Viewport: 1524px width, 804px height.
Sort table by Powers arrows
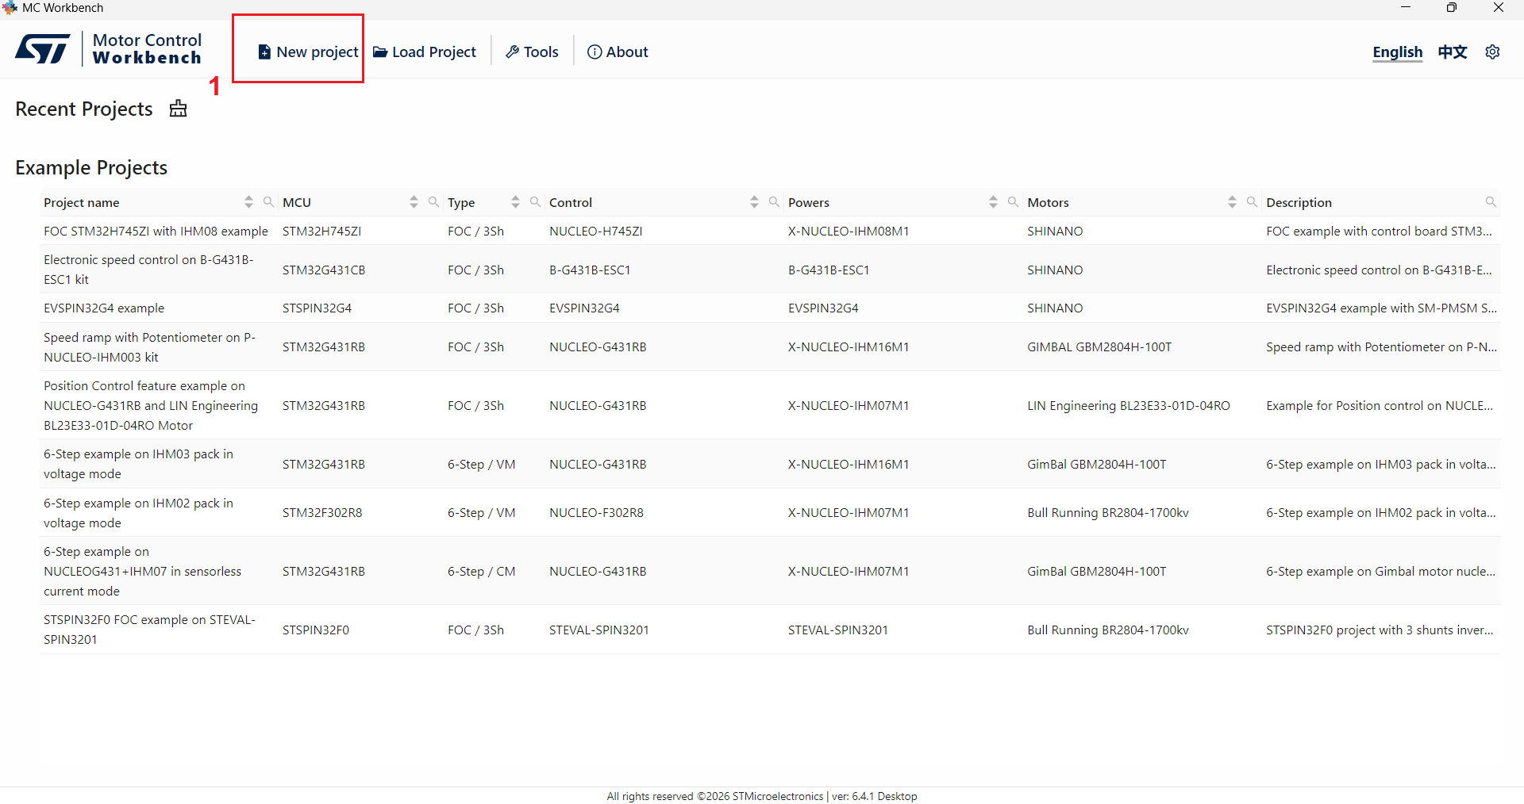click(993, 202)
